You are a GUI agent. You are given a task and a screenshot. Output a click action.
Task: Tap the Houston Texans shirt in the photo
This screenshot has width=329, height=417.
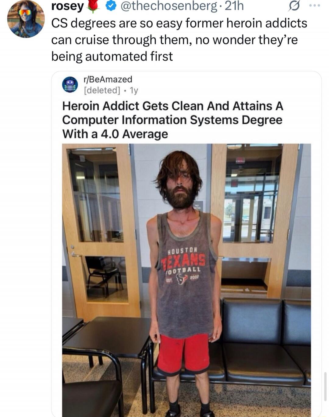coord(185,274)
